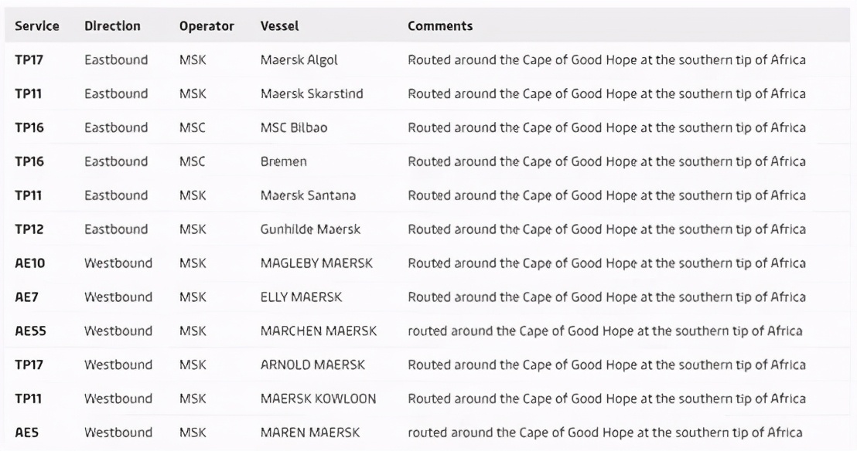Screen dimensions: 857x451
Task: Click the ARNOLD MAERSK vessel name
Action: [312, 365]
